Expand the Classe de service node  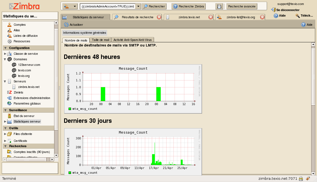pyautogui.click(x=5, y=54)
